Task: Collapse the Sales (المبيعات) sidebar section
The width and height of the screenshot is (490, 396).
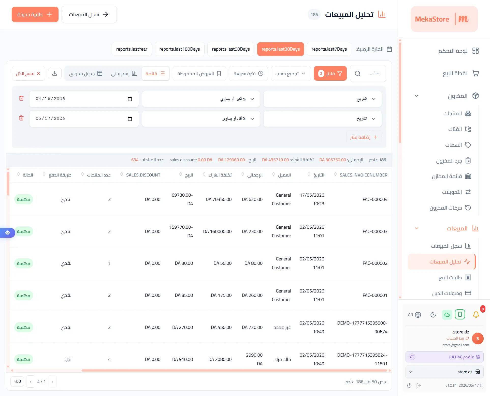Action: pos(416,228)
